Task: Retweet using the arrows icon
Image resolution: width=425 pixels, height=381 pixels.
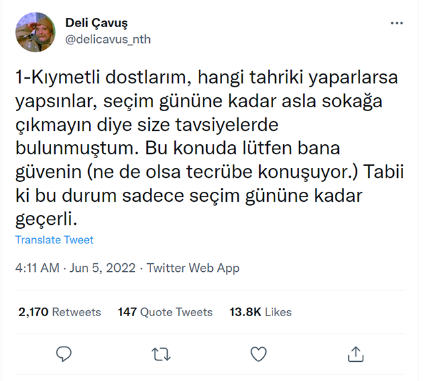Action: coord(160,354)
